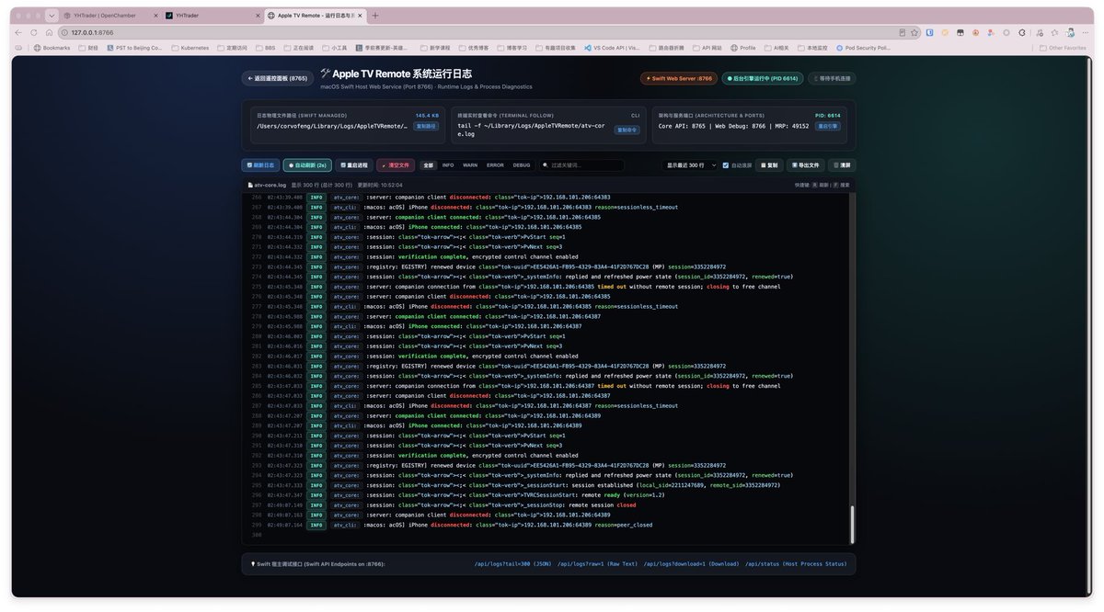Toggle the 自动滚屏 checkbox
Viewport: 1104px width, 612px height.
click(725, 165)
